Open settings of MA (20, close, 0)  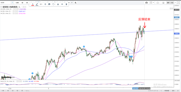15,13
